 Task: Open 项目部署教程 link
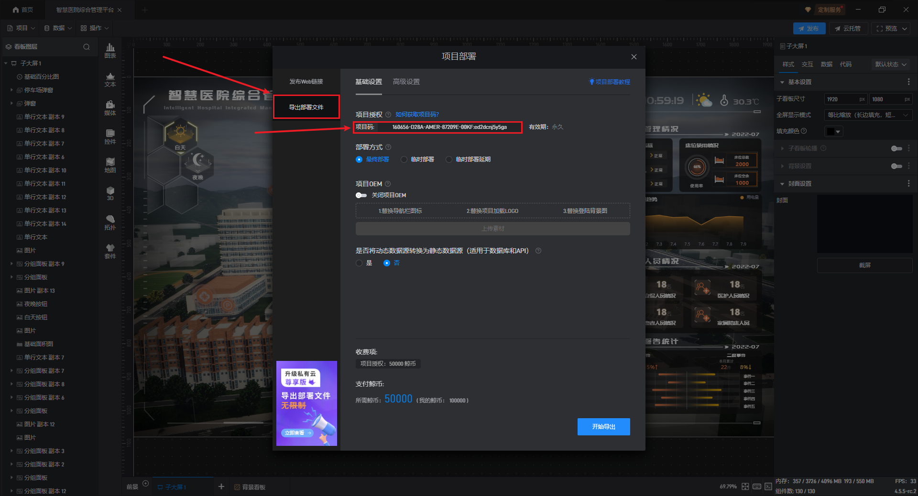tap(610, 82)
